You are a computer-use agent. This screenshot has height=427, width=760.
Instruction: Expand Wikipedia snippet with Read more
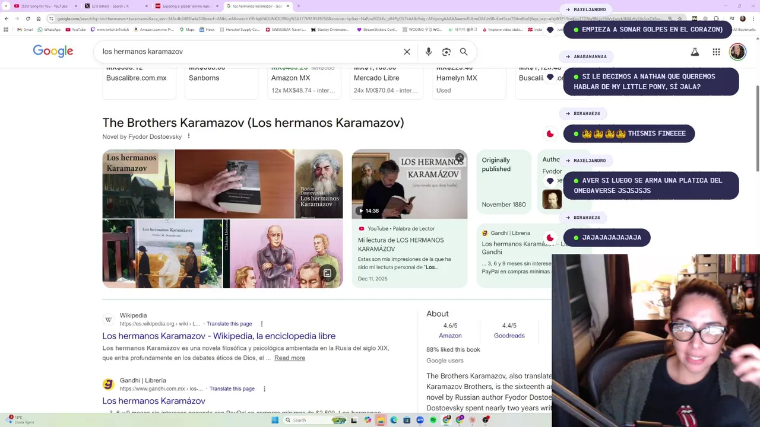coord(290,358)
